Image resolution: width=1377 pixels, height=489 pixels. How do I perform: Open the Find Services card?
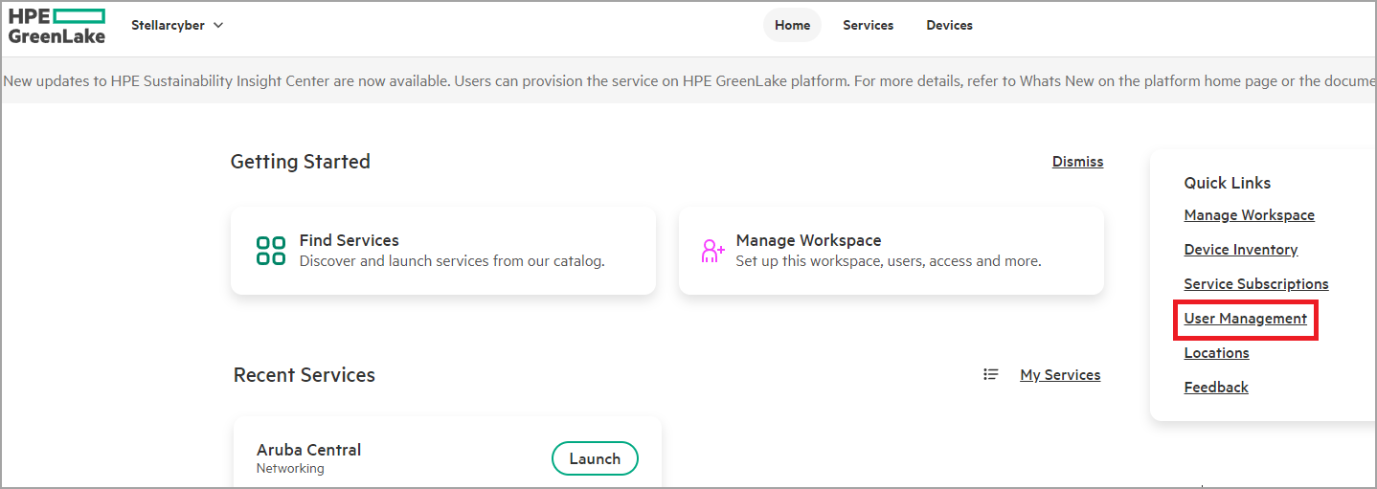(443, 251)
